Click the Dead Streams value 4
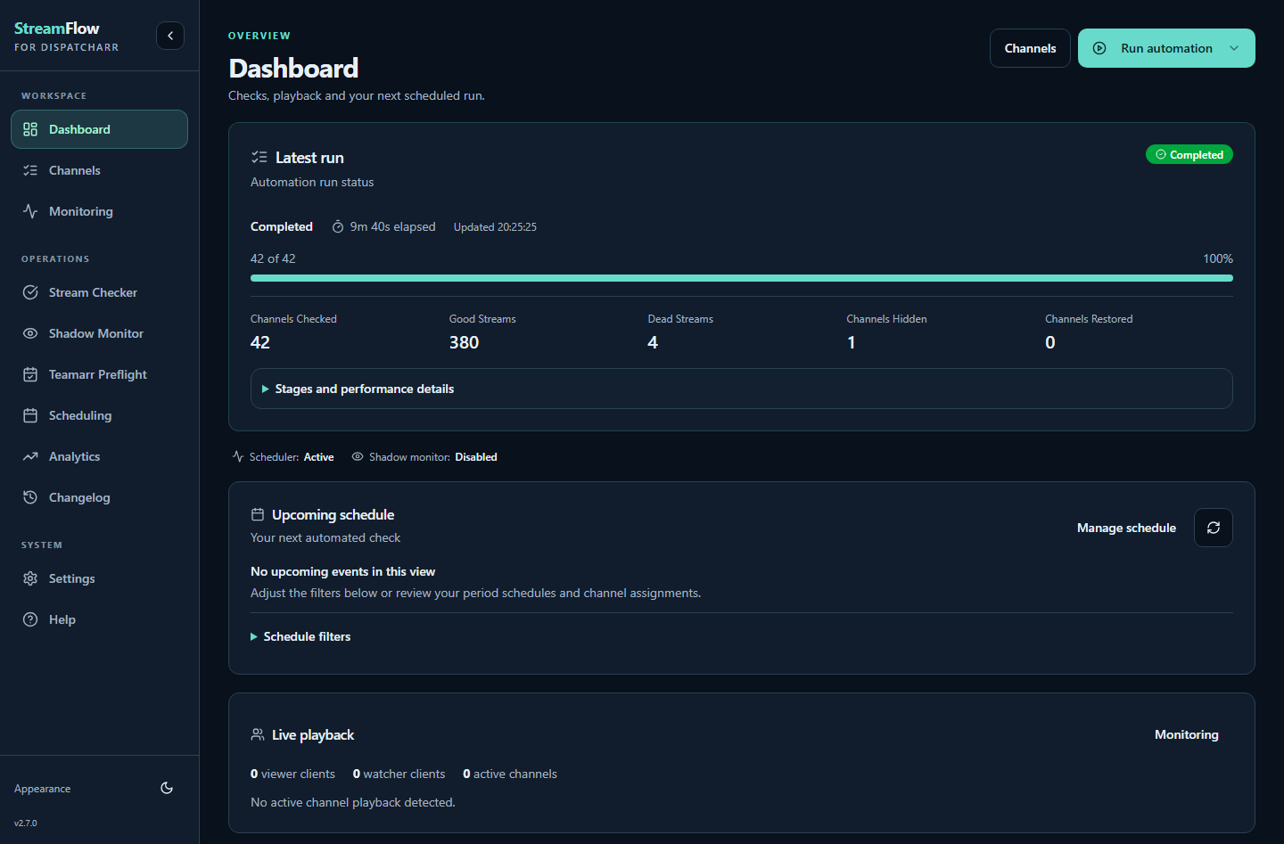Image resolution: width=1284 pixels, height=844 pixels. tap(653, 342)
